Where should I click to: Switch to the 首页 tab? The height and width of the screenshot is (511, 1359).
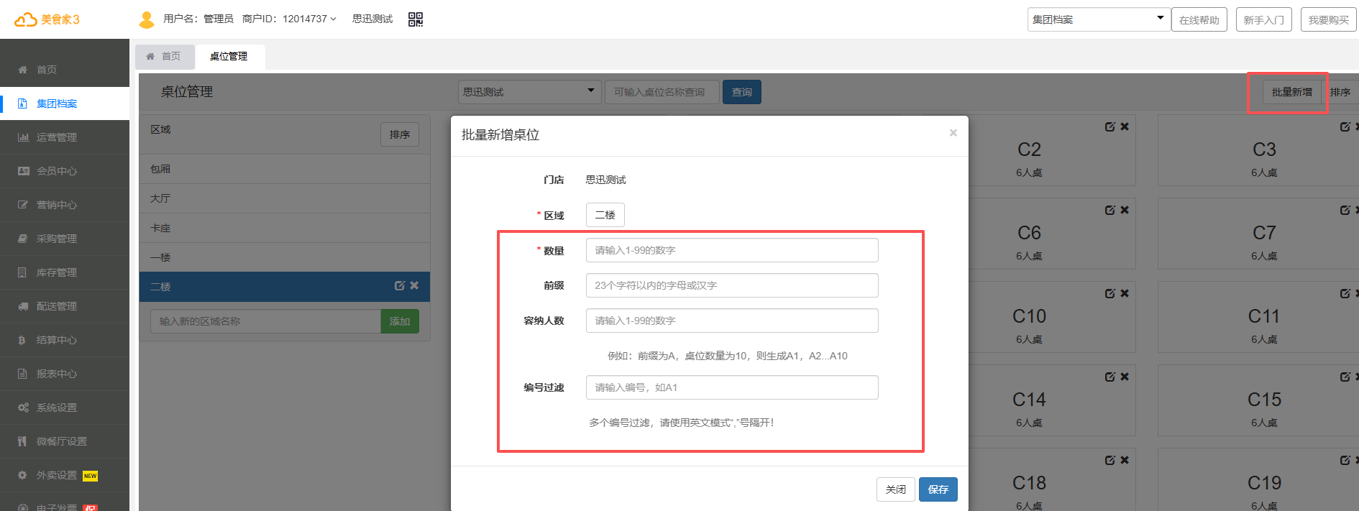tap(164, 56)
